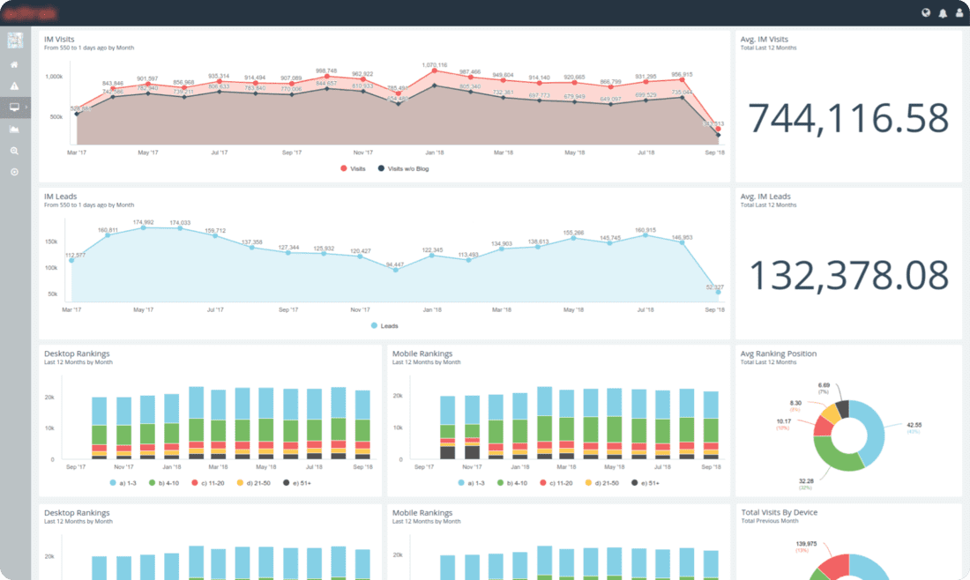Viewport: 970px width, 580px height.
Task: Toggle d) 21-50 in Mobile Rankings legend
Action: point(602,483)
